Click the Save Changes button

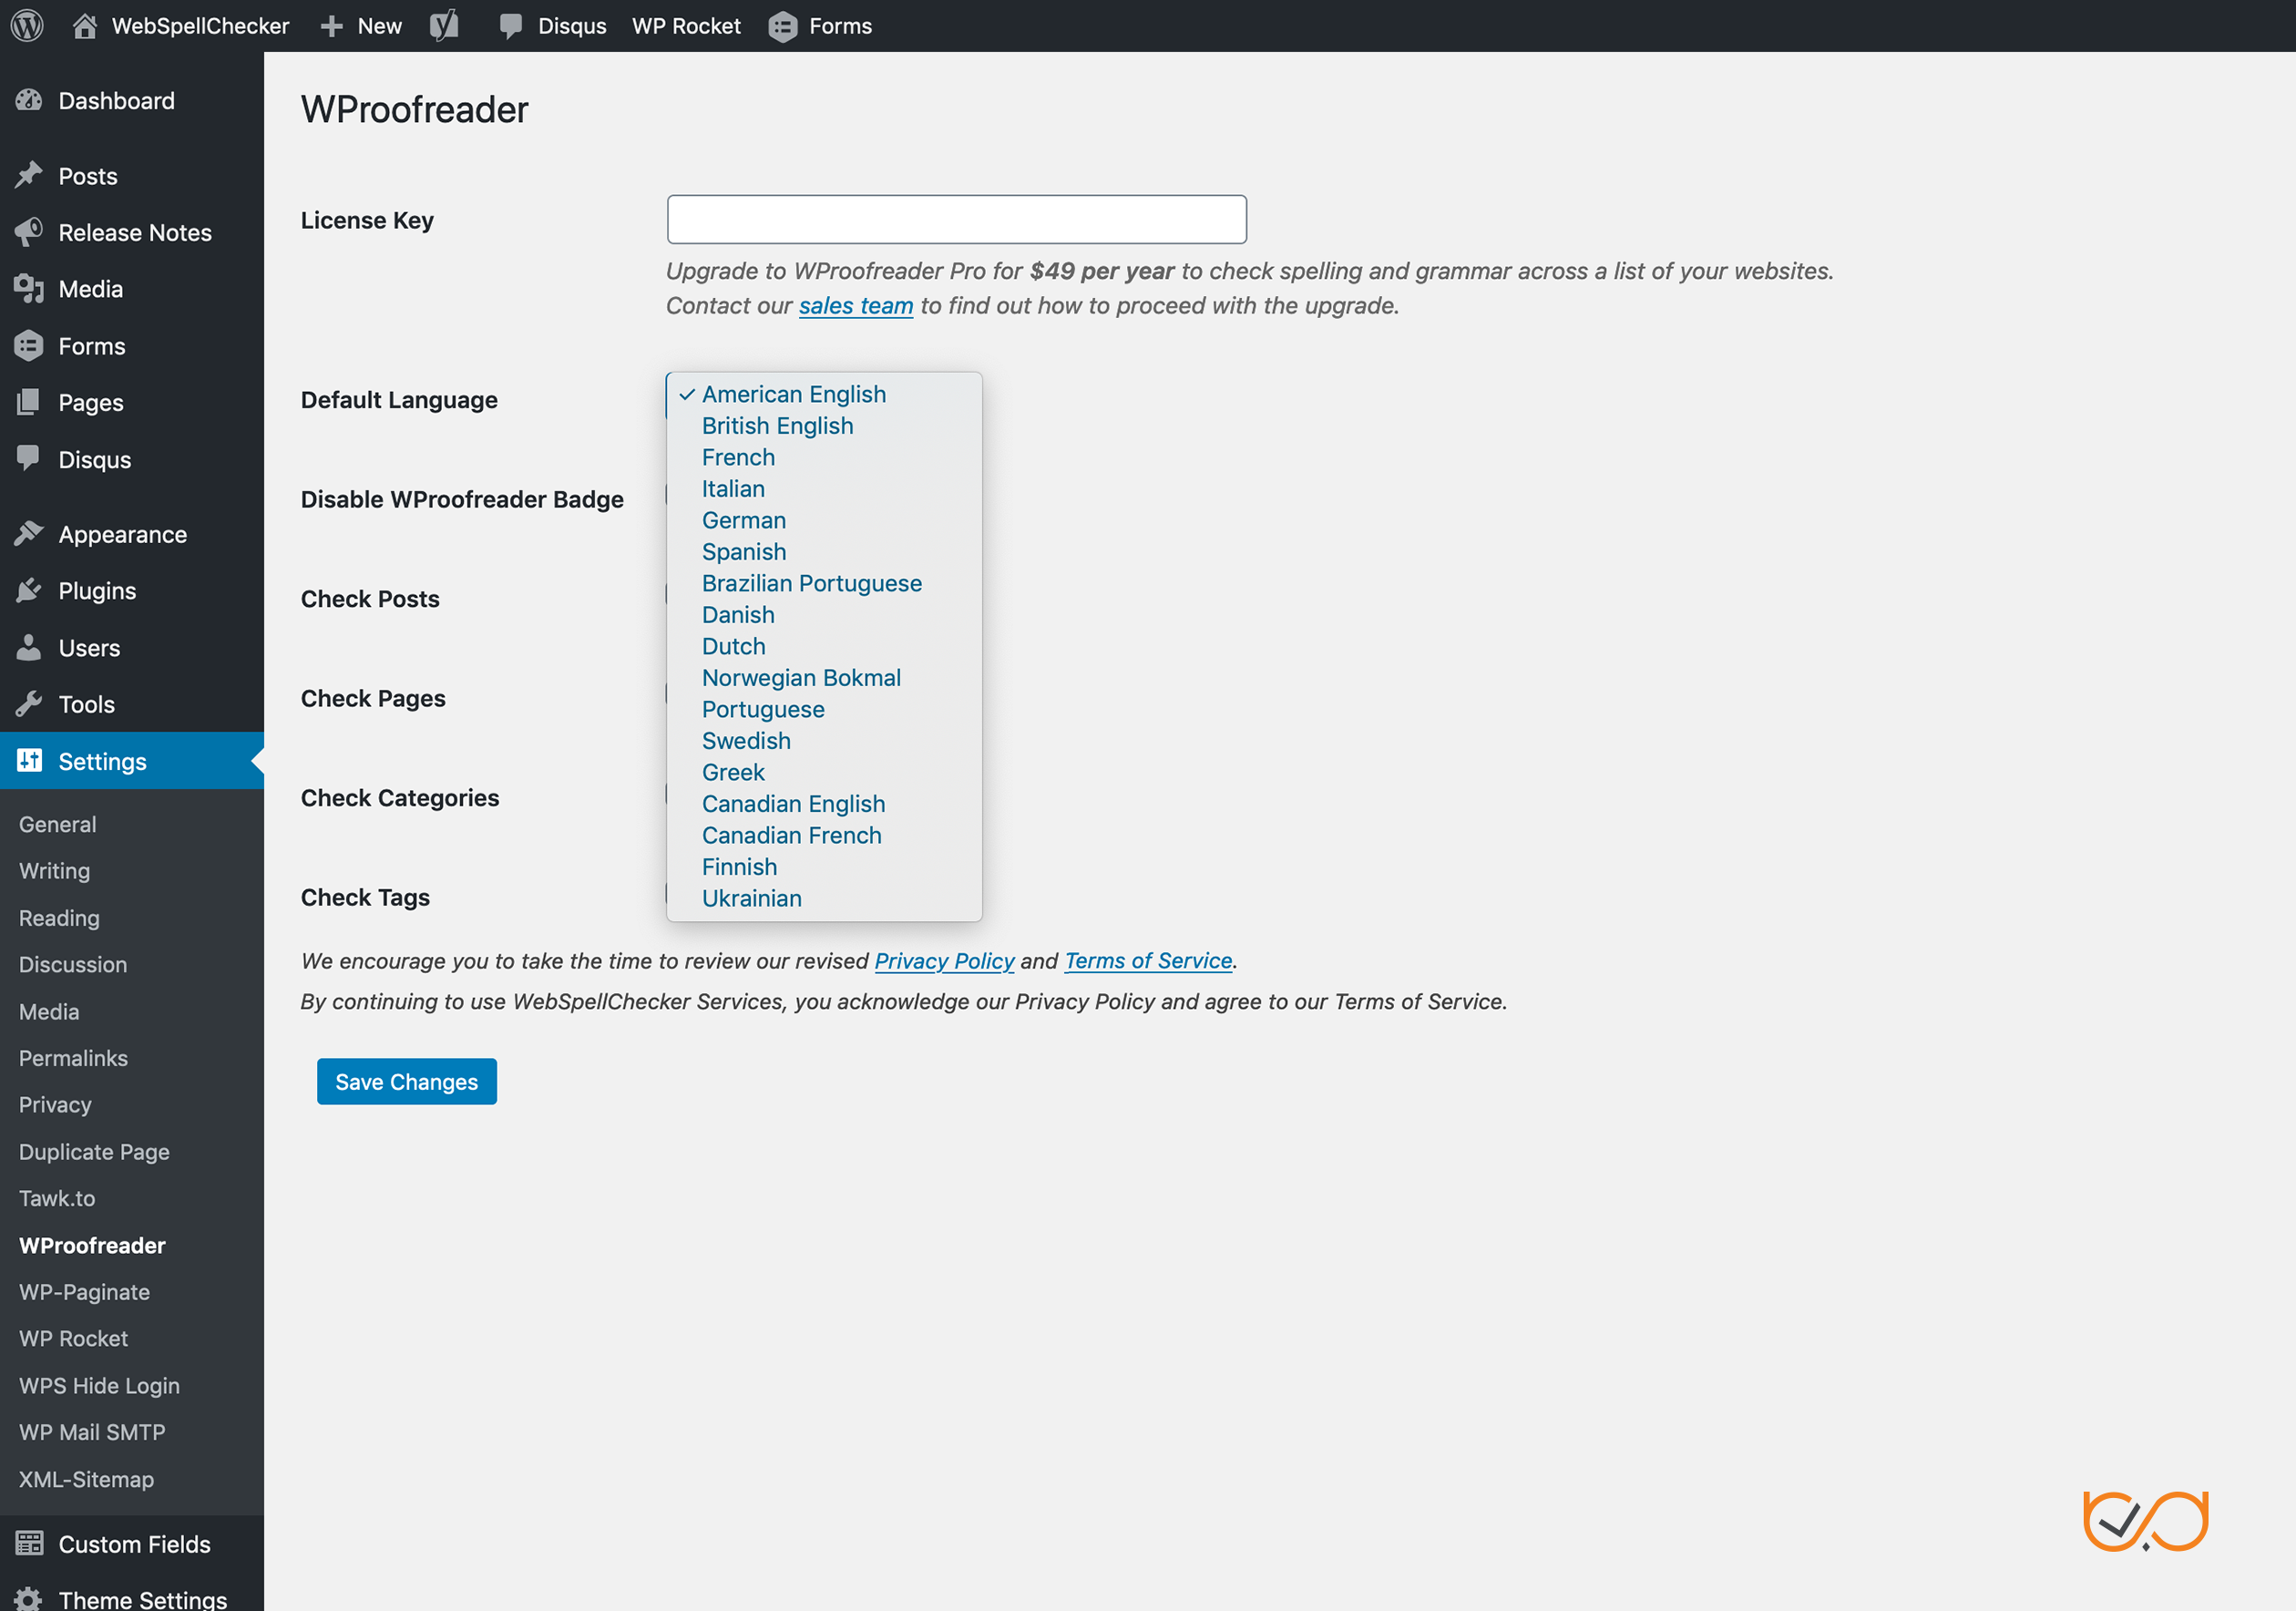click(x=407, y=1081)
